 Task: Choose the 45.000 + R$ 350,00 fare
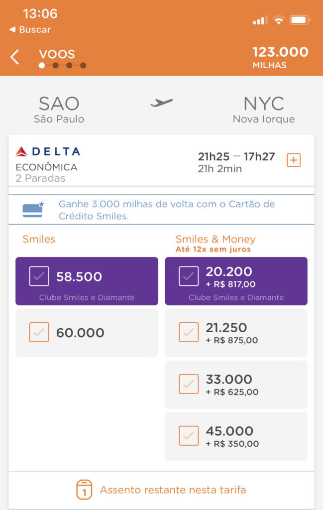click(x=236, y=436)
